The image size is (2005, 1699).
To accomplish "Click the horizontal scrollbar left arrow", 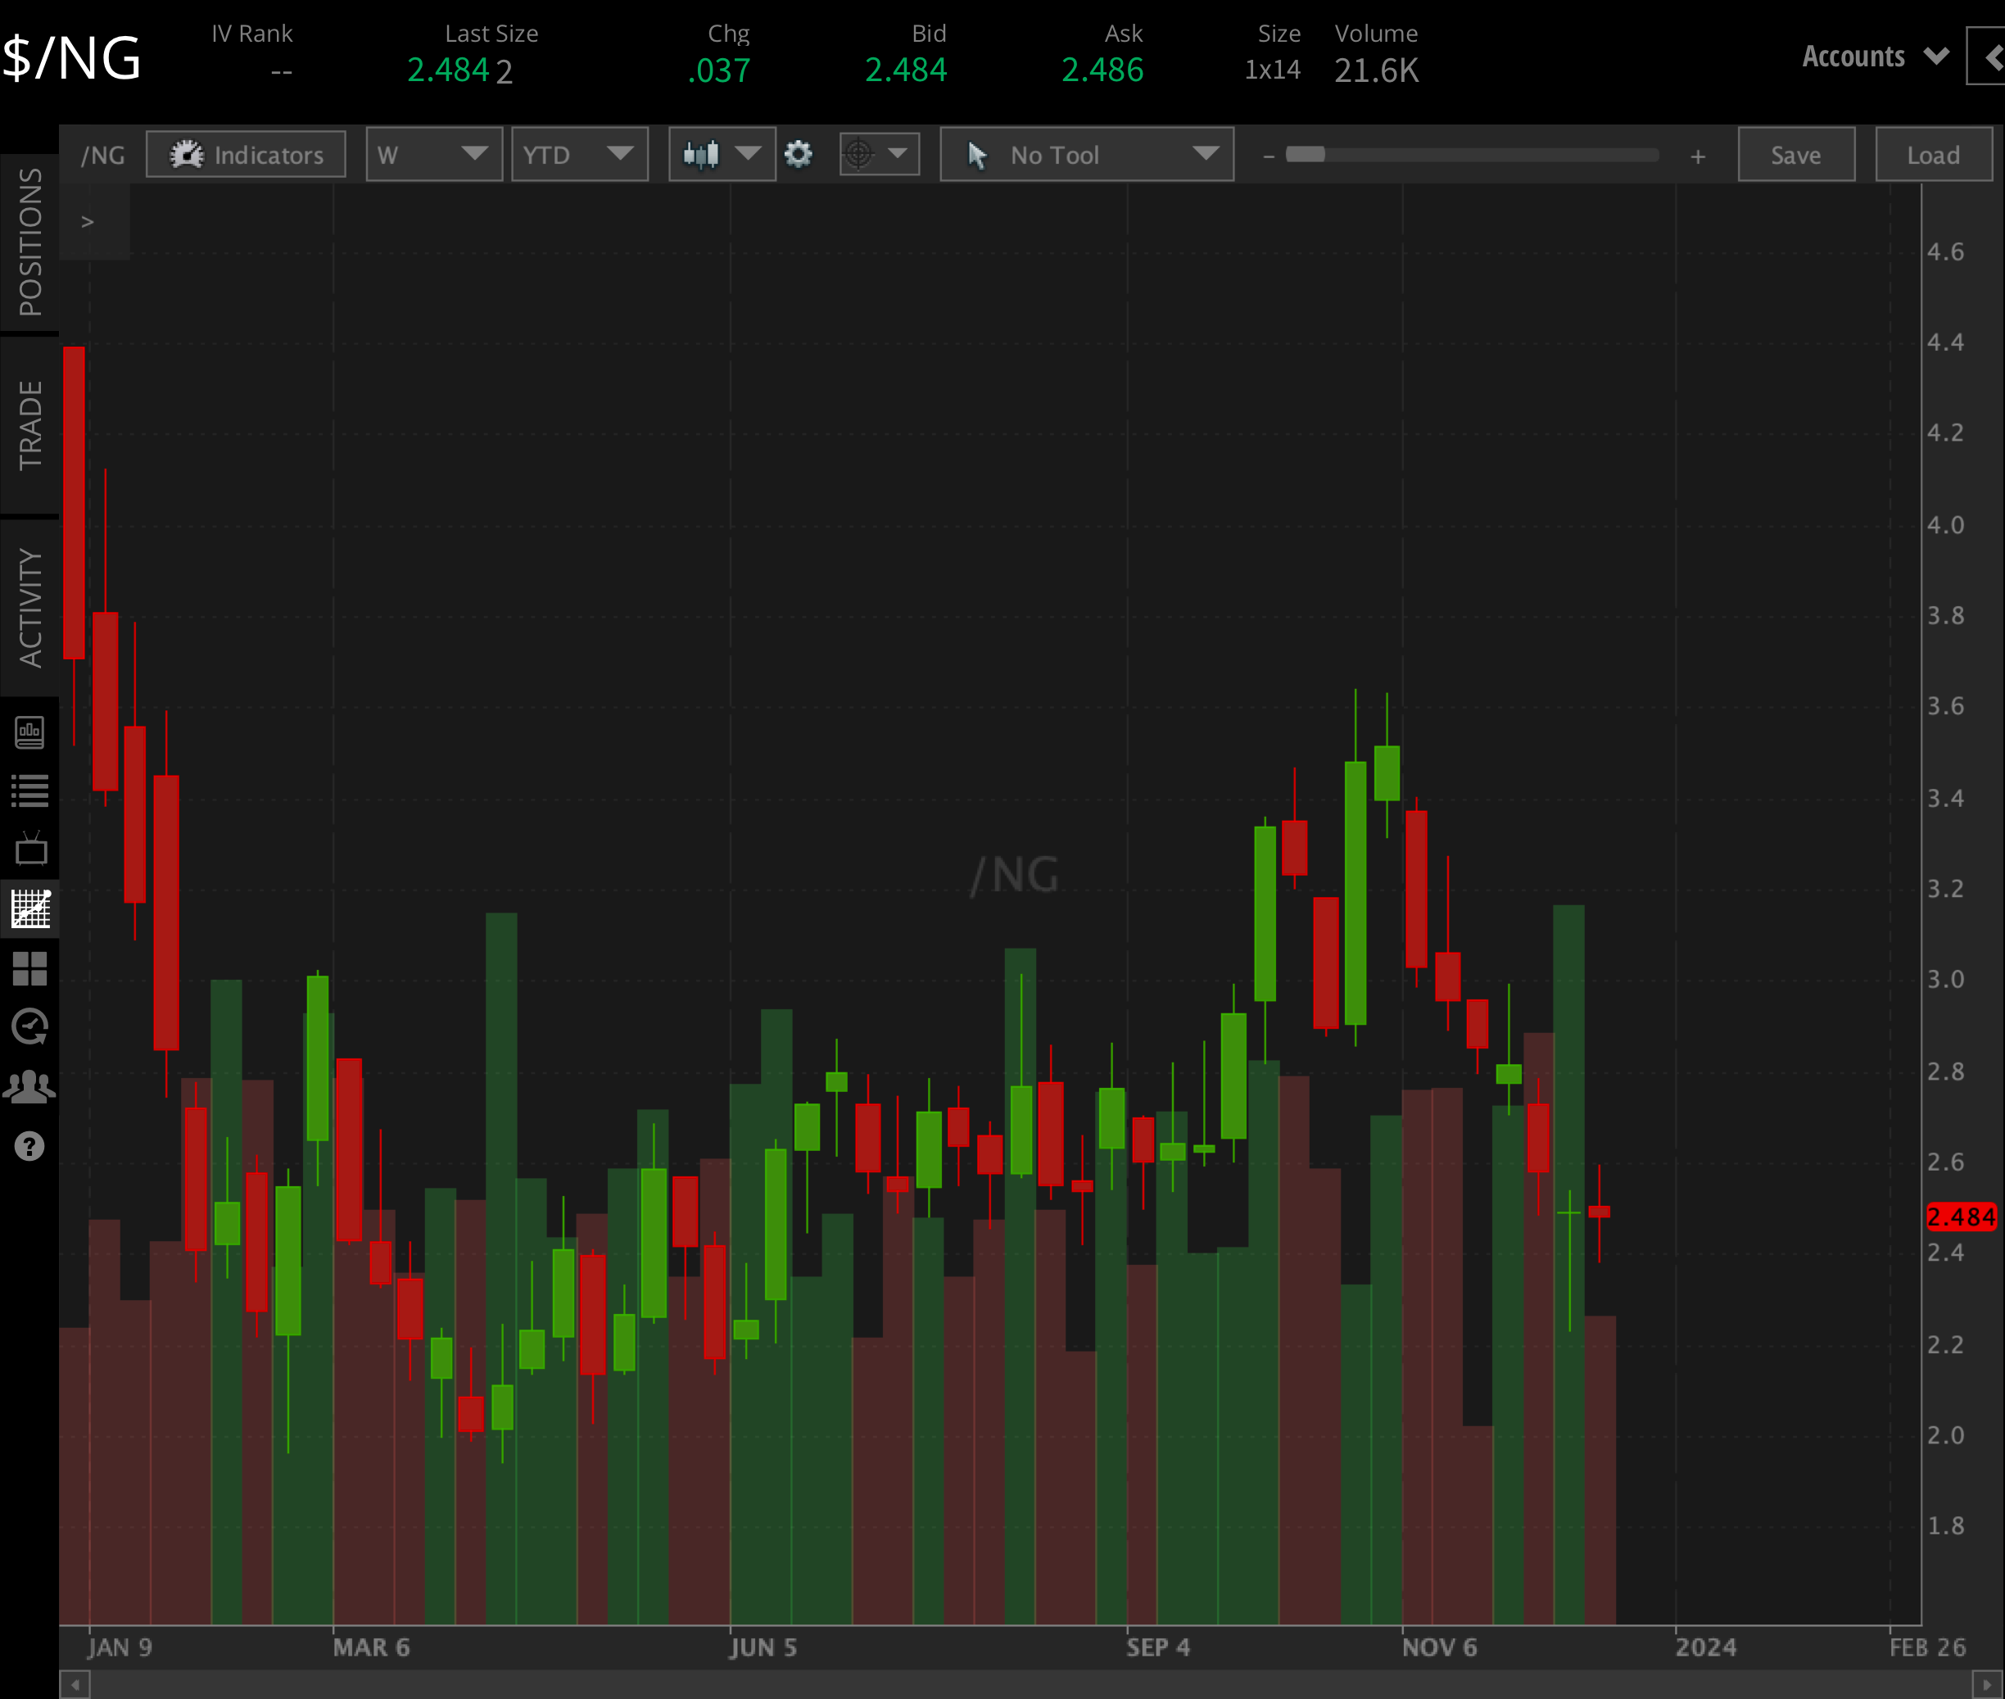I will tap(75, 1686).
